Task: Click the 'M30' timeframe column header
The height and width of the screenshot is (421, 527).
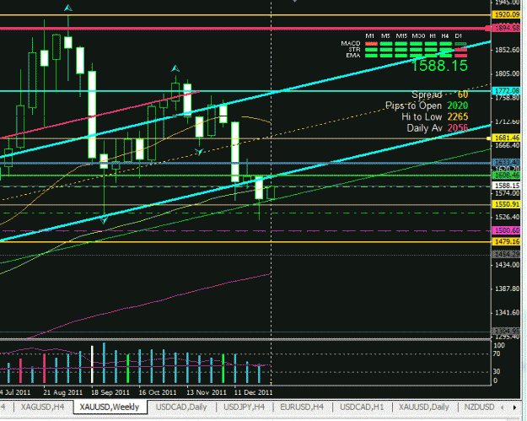Action: pos(418,36)
